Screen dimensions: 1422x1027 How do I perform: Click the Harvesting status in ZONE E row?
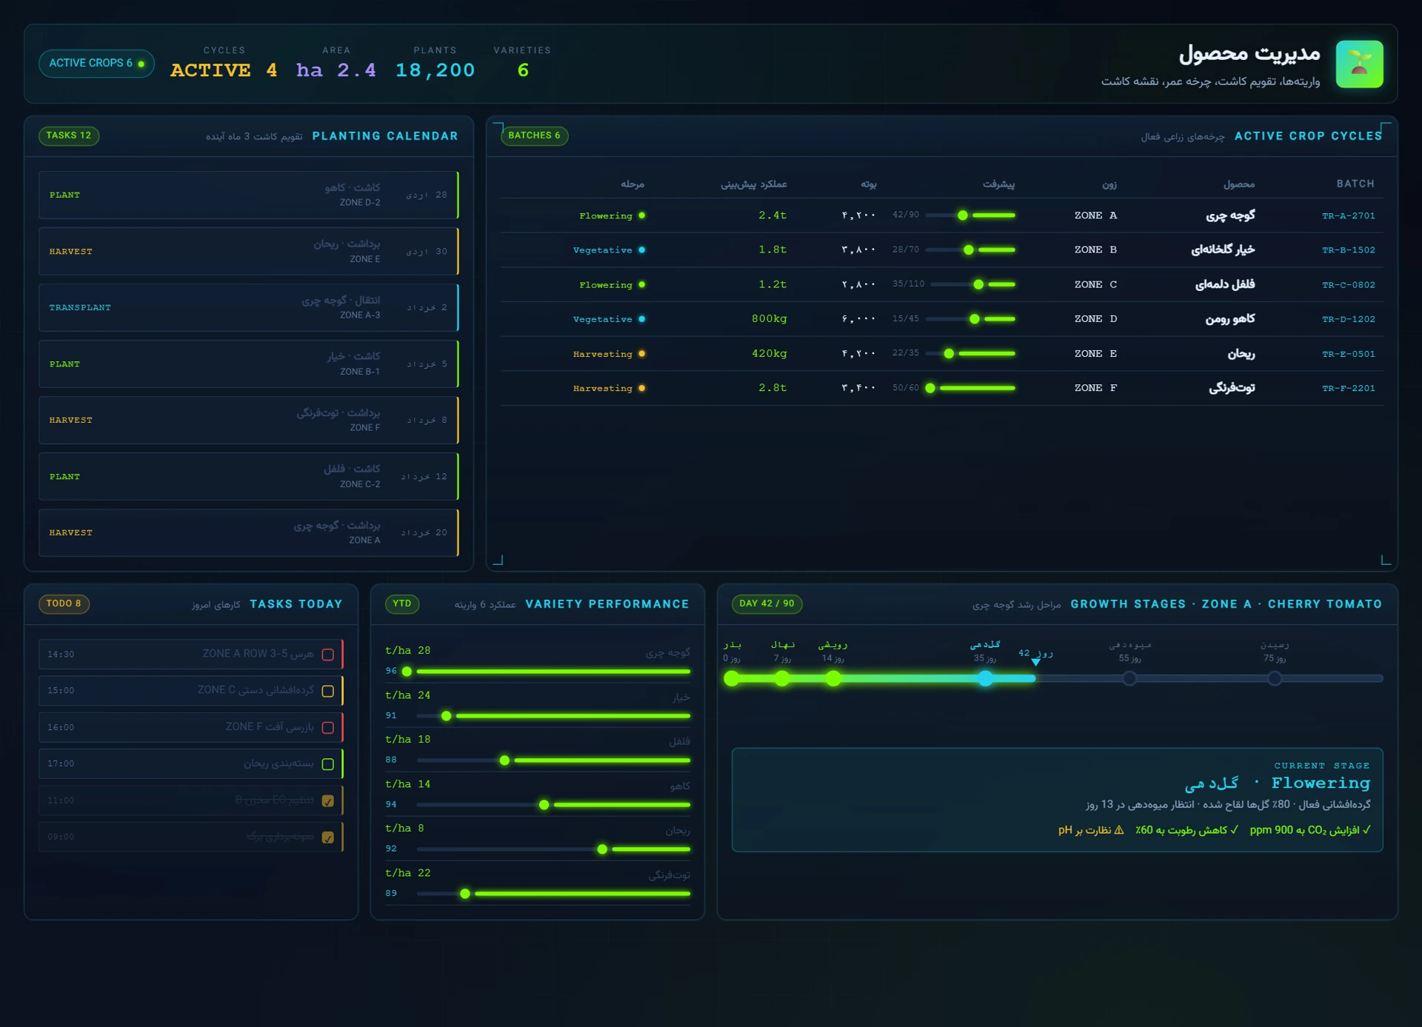click(x=609, y=354)
